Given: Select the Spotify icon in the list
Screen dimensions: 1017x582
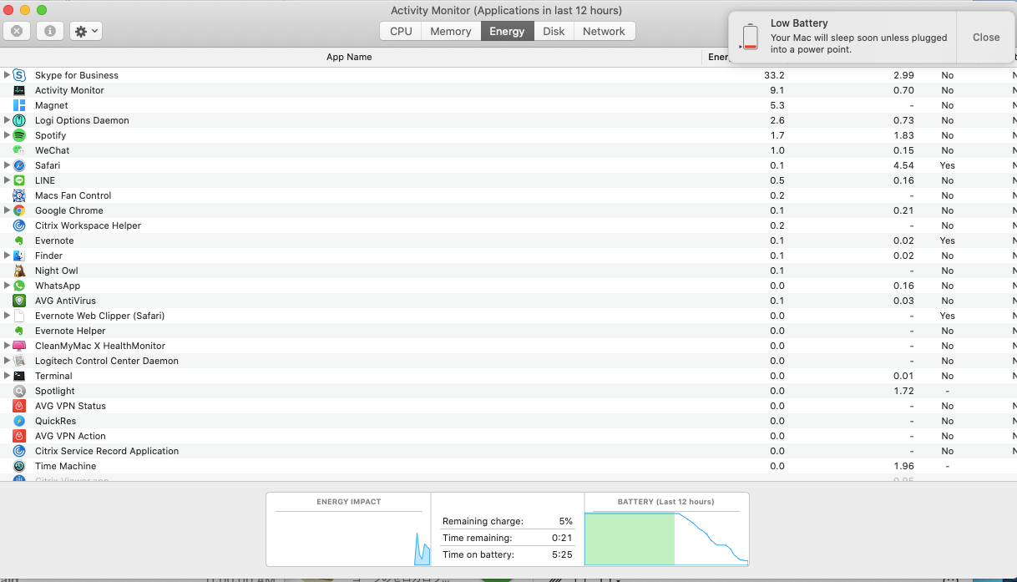Looking at the screenshot, I should click(19, 135).
